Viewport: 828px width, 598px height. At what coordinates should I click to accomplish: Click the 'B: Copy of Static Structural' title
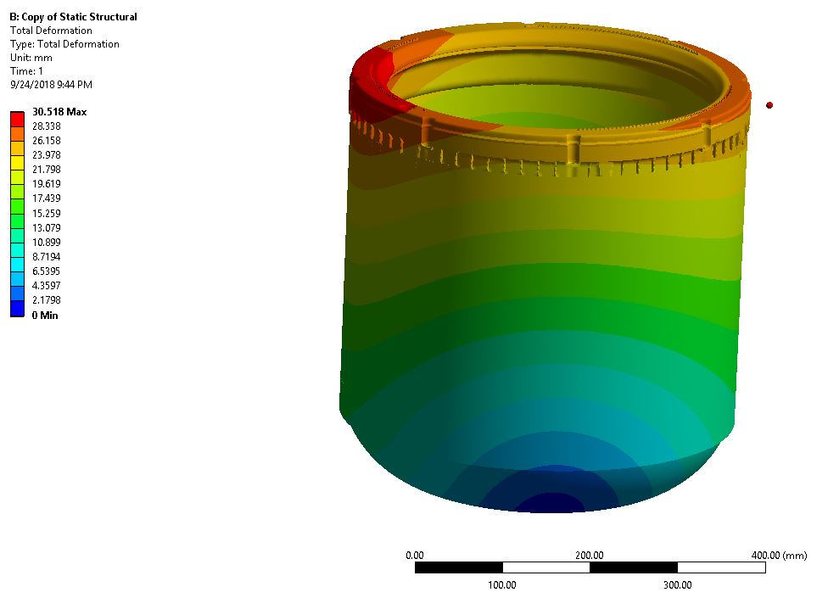pyautogui.click(x=74, y=17)
